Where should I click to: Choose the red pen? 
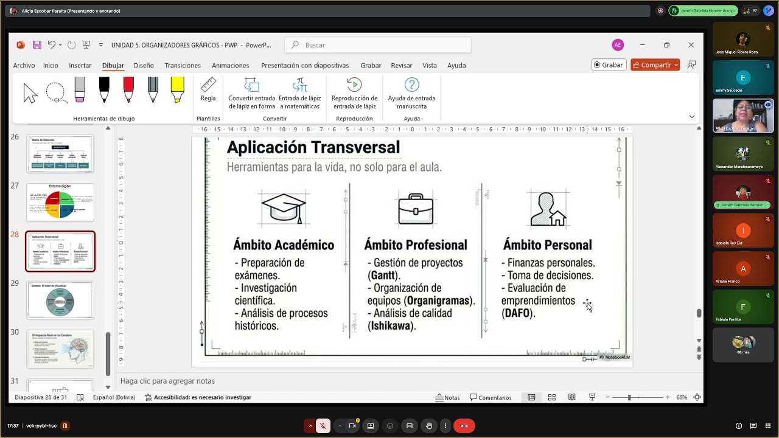coord(128,90)
